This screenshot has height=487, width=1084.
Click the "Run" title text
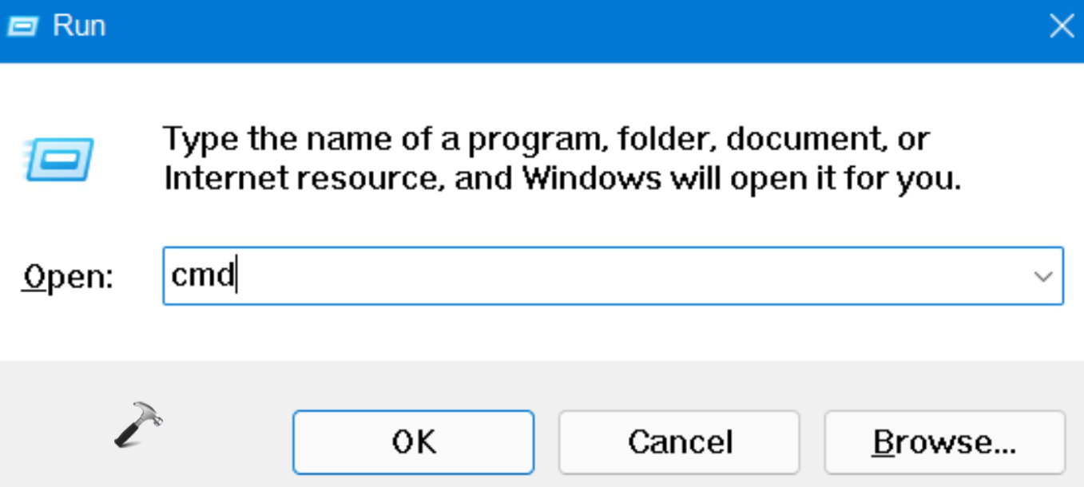79,26
